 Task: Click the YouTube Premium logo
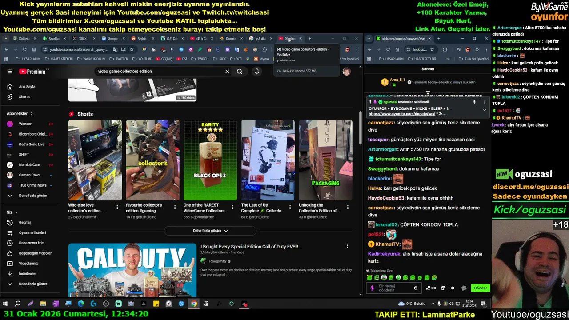click(32, 72)
